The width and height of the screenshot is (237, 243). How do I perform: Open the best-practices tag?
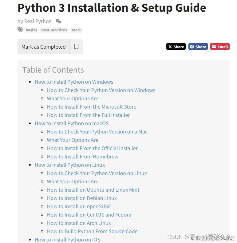pyautogui.click(x=54, y=30)
